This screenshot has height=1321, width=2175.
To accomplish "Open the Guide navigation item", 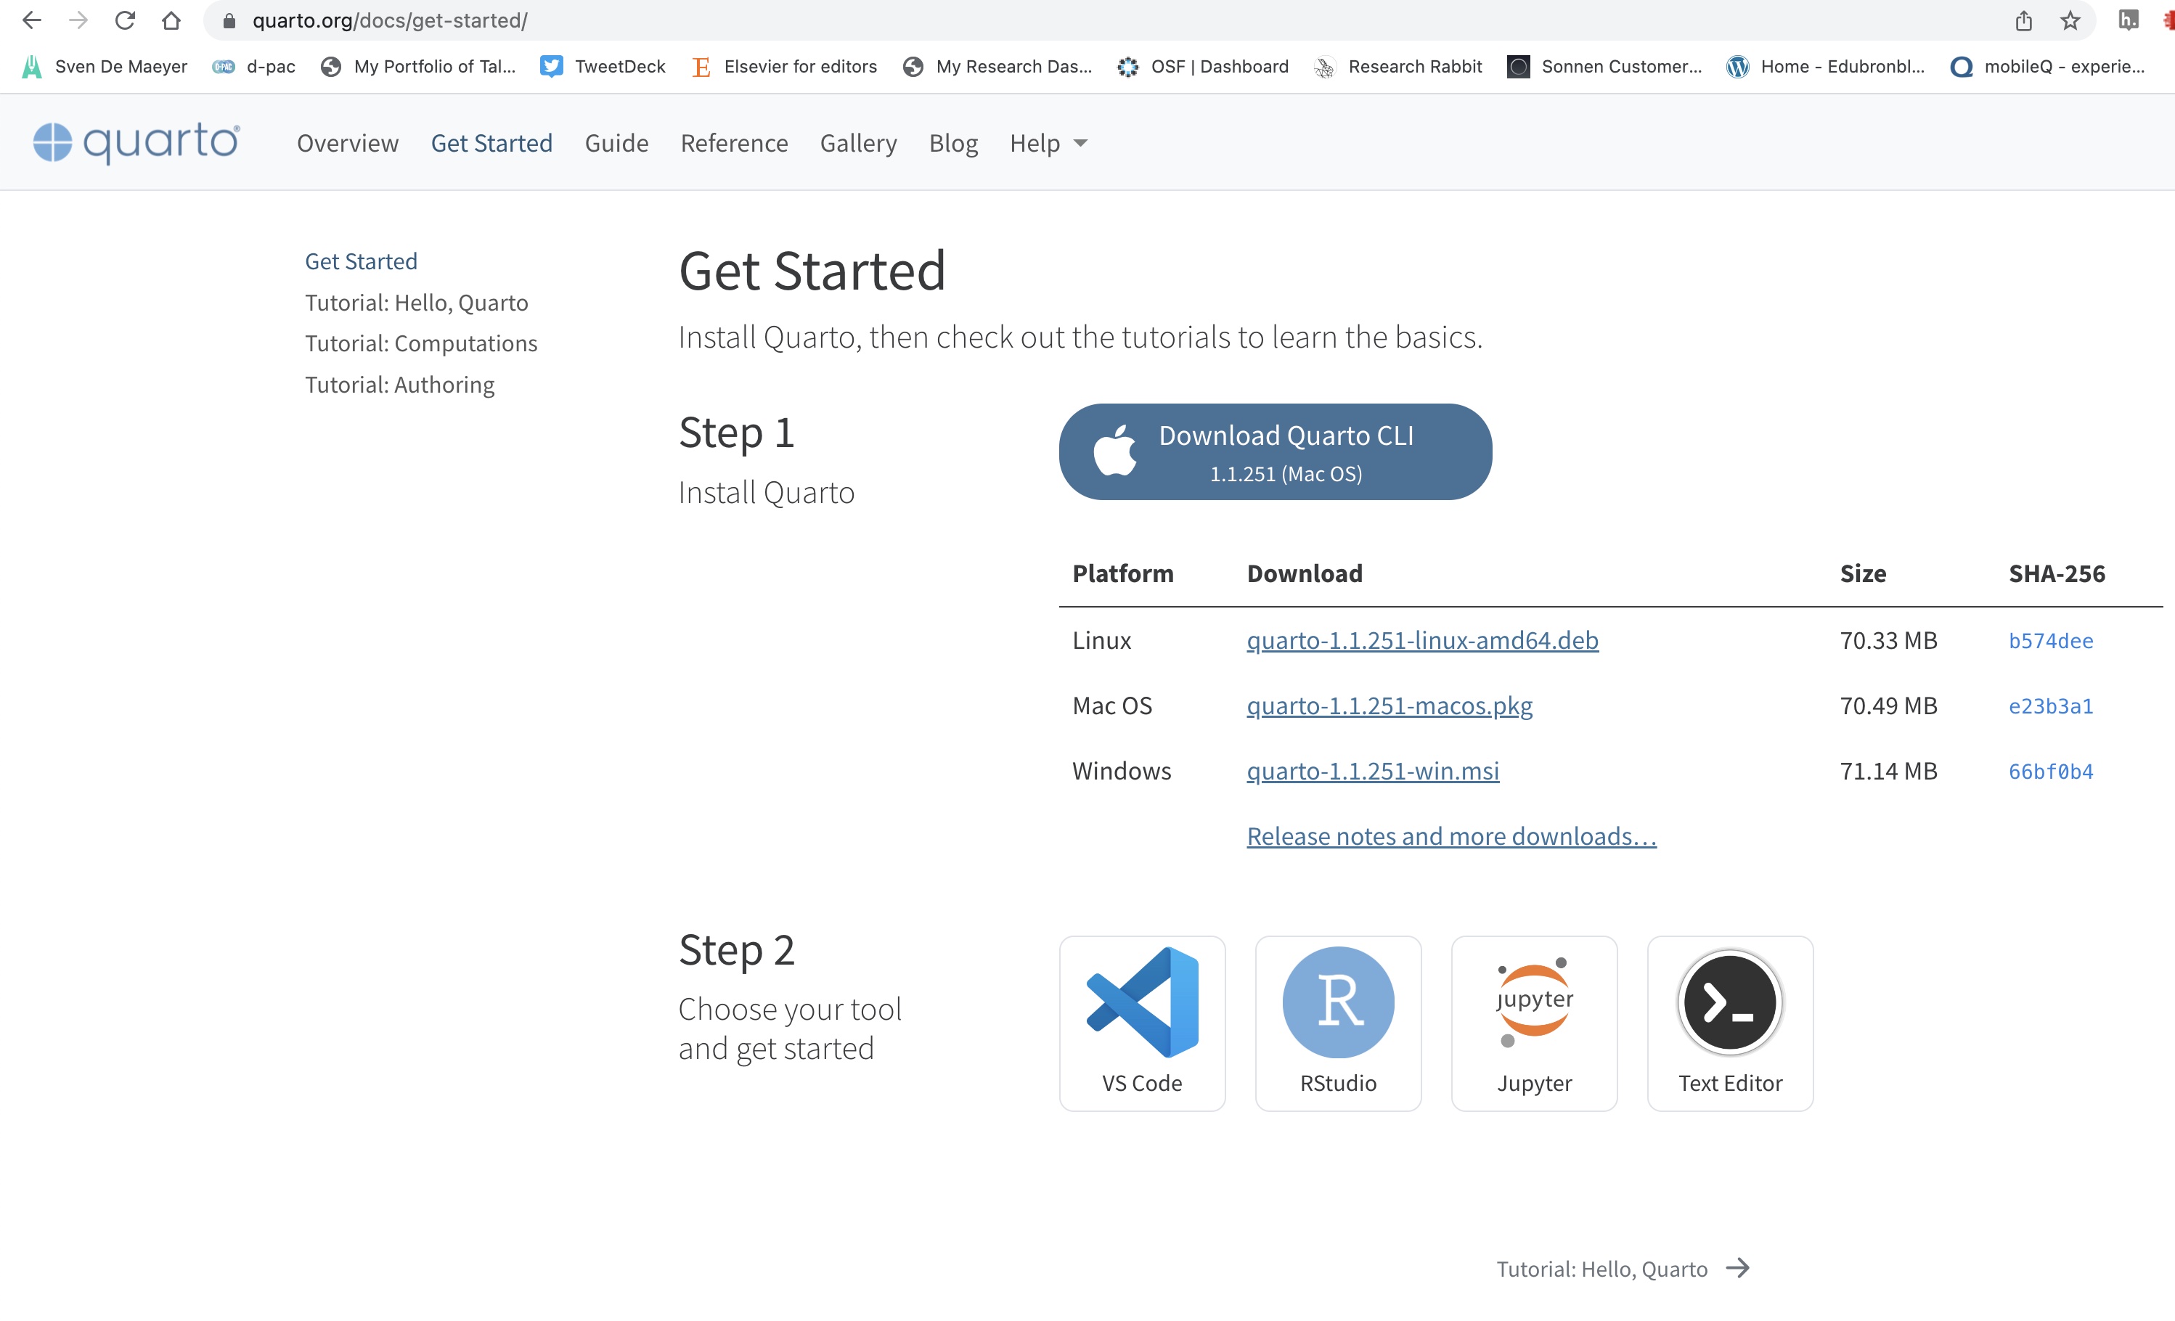I will click(x=616, y=143).
